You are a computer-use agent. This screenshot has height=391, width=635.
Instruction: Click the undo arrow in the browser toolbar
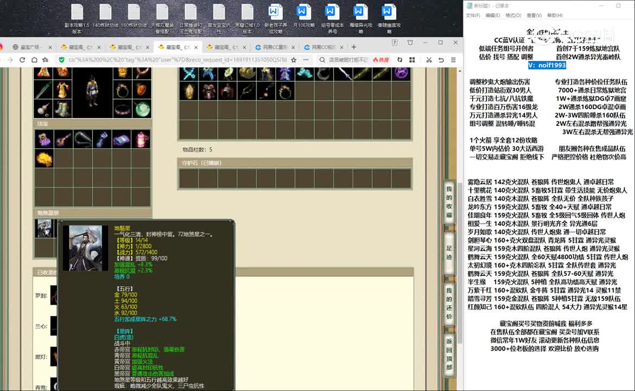[441, 60]
